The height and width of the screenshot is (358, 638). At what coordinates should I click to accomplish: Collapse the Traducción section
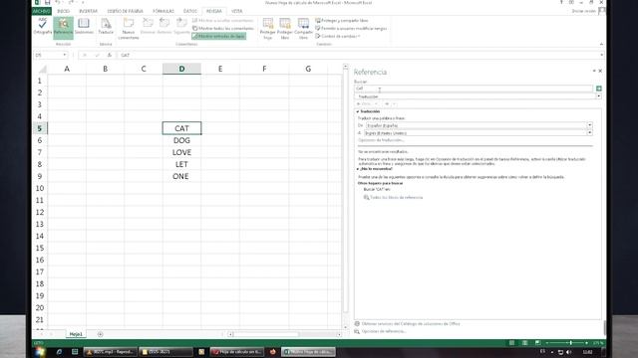pyautogui.click(x=358, y=111)
